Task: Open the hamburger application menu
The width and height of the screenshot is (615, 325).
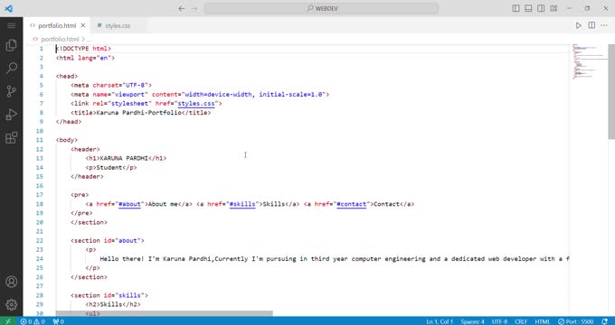Action: 12,25
